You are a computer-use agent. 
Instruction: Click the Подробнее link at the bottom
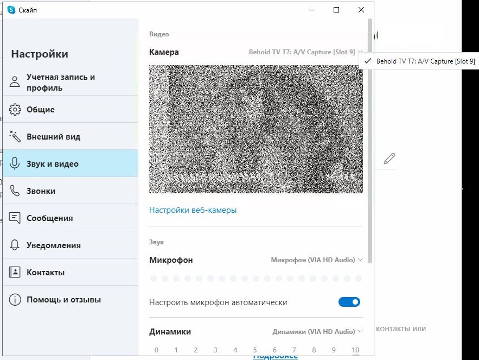(276, 357)
